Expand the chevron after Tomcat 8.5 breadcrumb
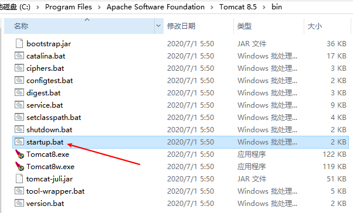Image resolution: width=353 pixels, height=213 pixels. (x=264, y=7)
